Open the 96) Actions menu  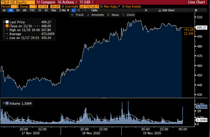click(67, 2)
